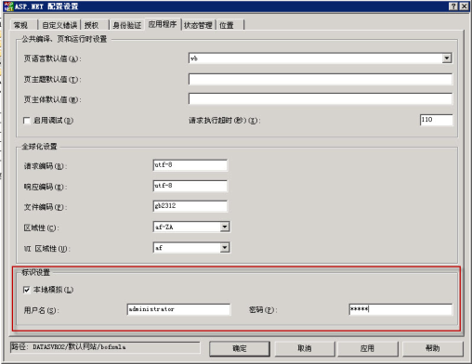Select the 状态管理 tab
Viewport: 472px width, 364px height.
[198, 25]
